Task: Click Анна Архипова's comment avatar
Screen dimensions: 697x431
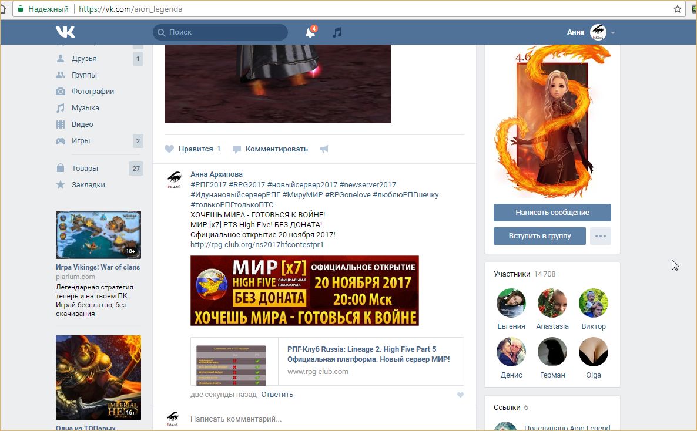Action: click(174, 179)
